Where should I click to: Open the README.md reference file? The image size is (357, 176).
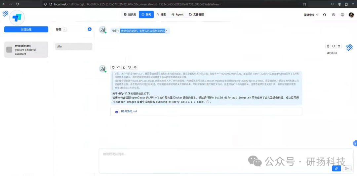coord(129,111)
